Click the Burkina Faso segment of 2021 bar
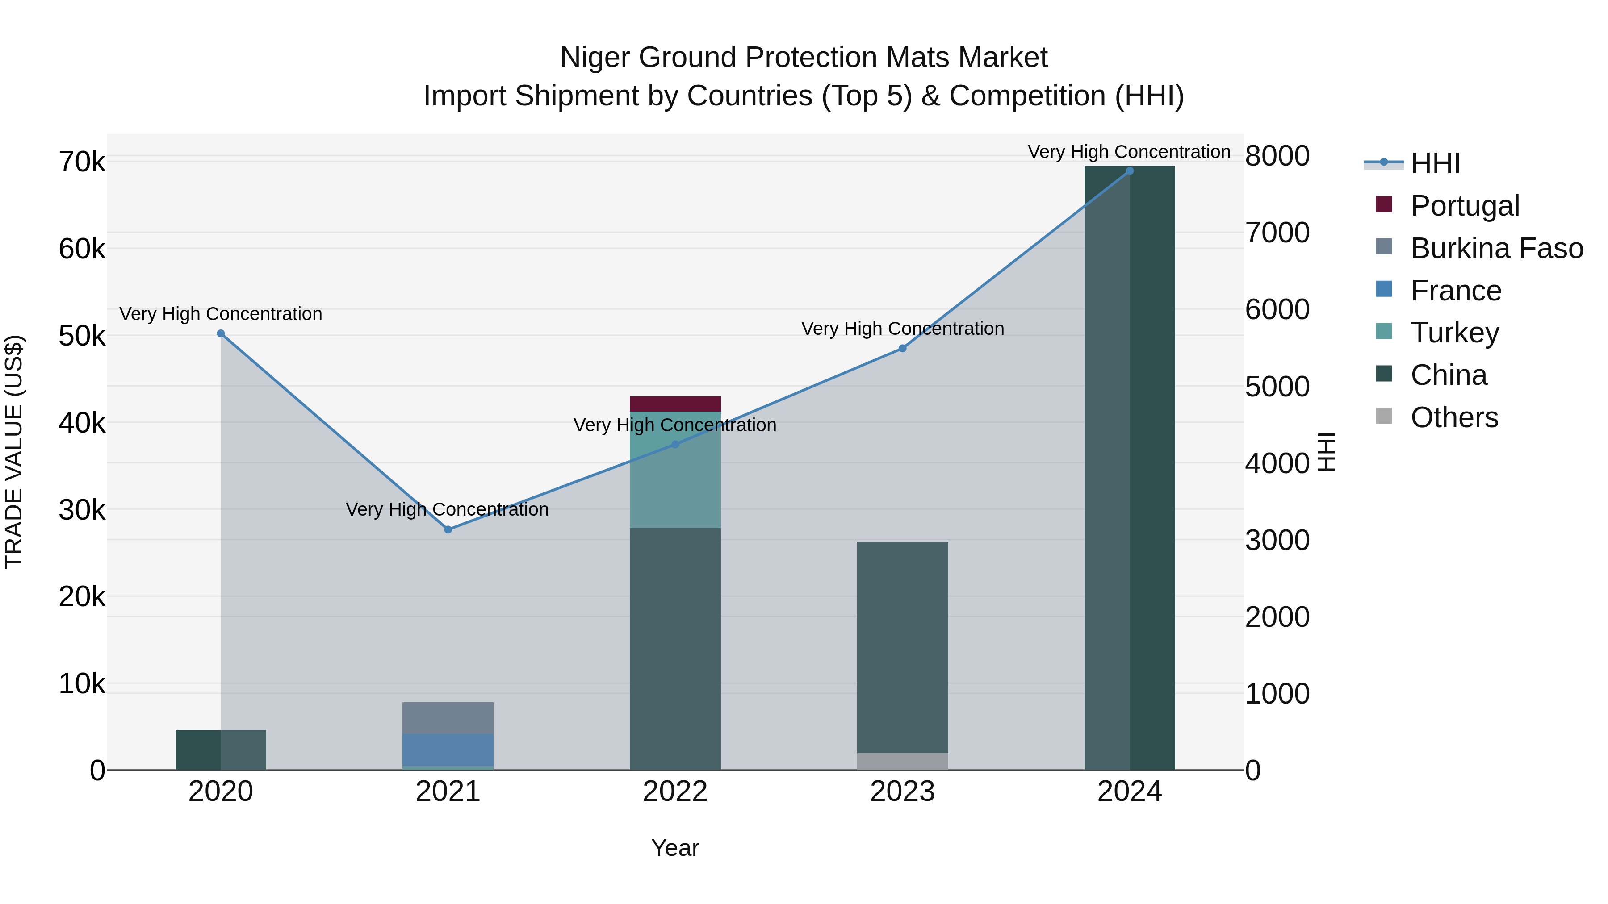The height and width of the screenshot is (904, 1608). 448,718
